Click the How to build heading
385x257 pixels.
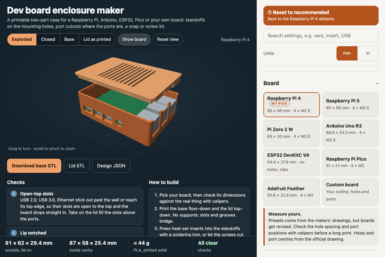[x=164, y=182]
